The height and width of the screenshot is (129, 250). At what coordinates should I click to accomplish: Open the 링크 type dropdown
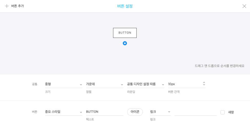pos(160,112)
